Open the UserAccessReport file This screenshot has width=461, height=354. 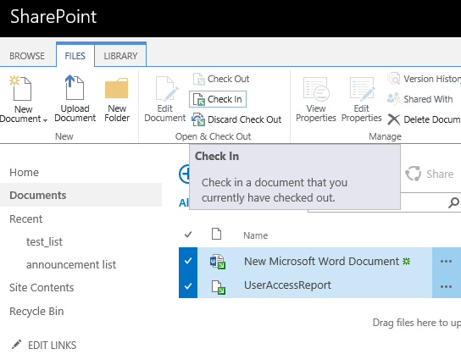(x=287, y=285)
